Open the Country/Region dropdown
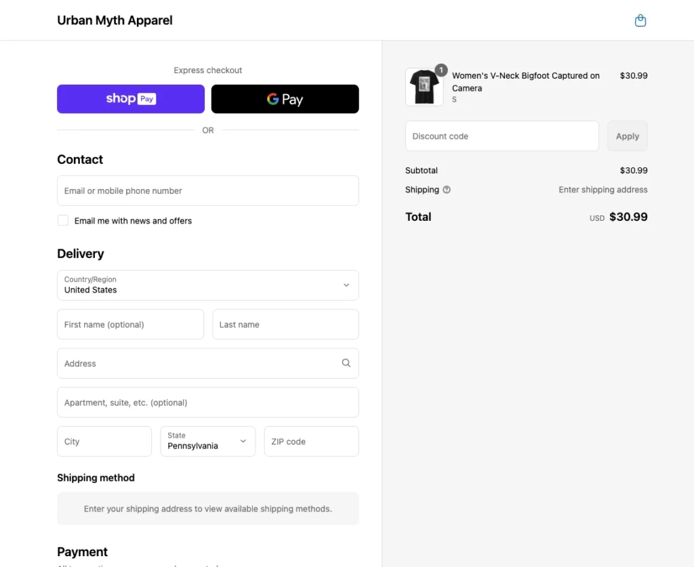Image resolution: width=694 pixels, height=567 pixels. 208,285
